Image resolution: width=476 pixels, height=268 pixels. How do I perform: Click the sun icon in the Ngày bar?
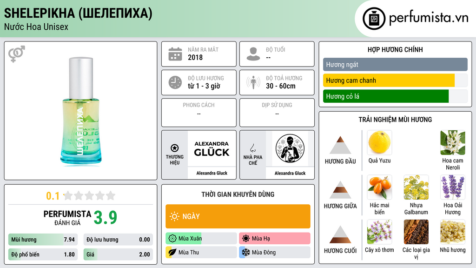coord(175,216)
